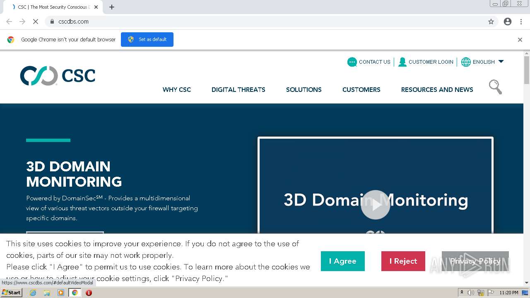
Task: Open the SOLUTIONS menu
Action: click(304, 89)
